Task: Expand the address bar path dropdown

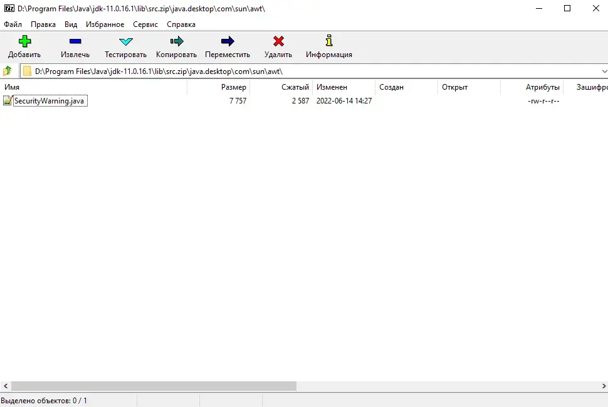Action: [x=604, y=71]
